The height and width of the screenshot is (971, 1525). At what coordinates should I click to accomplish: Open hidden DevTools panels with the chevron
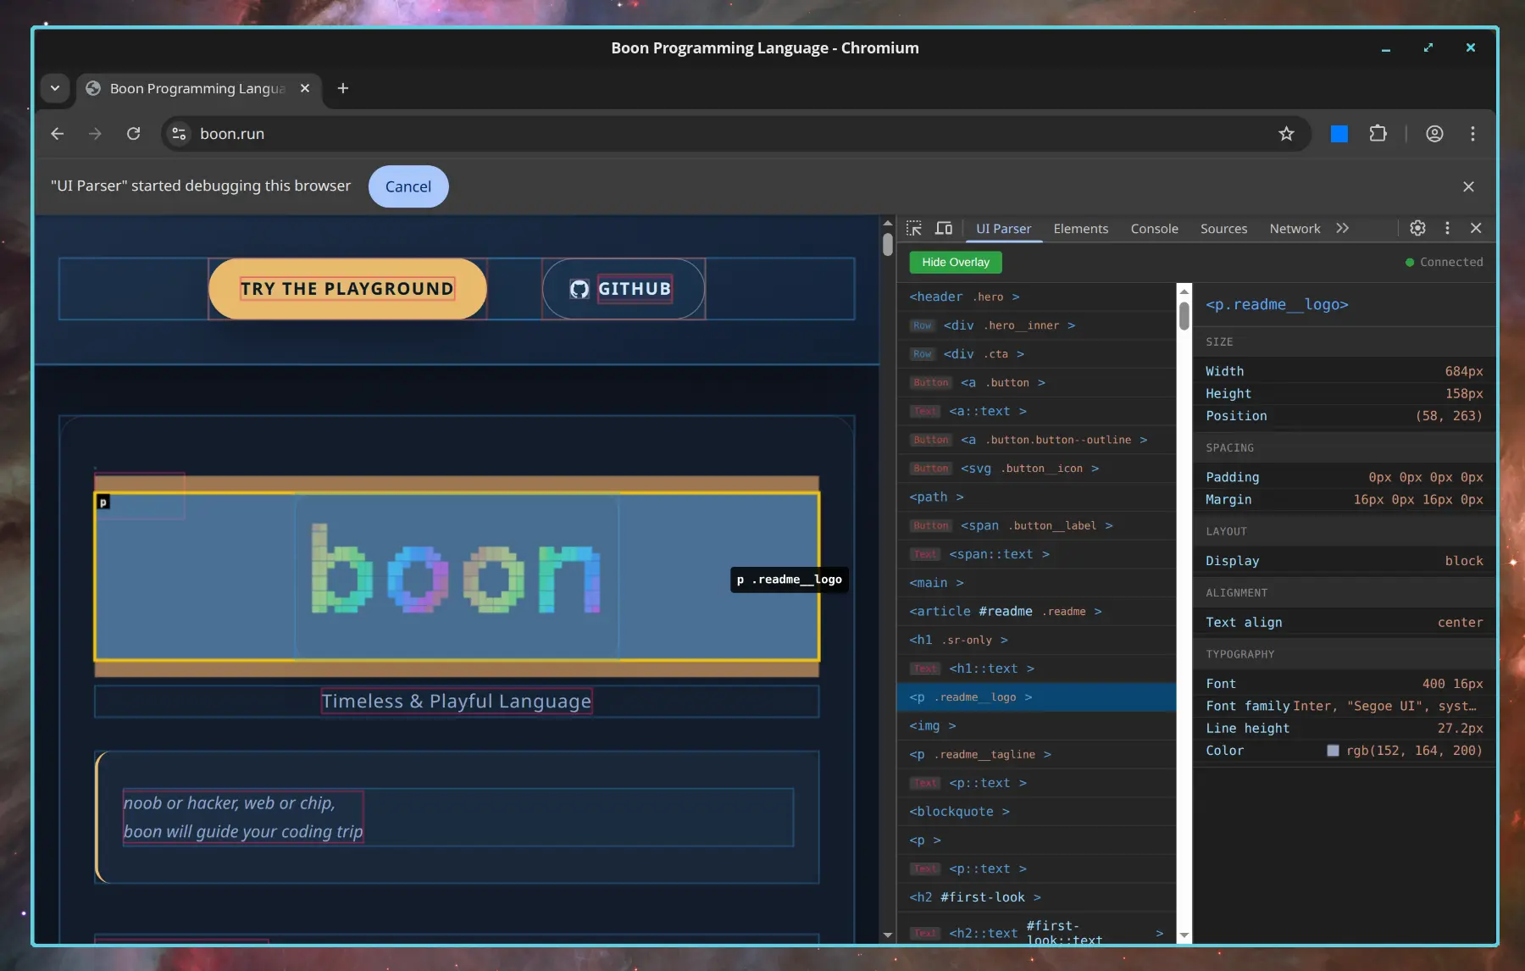[1343, 228]
